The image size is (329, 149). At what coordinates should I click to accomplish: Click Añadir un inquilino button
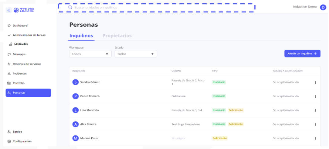tap(302, 54)
